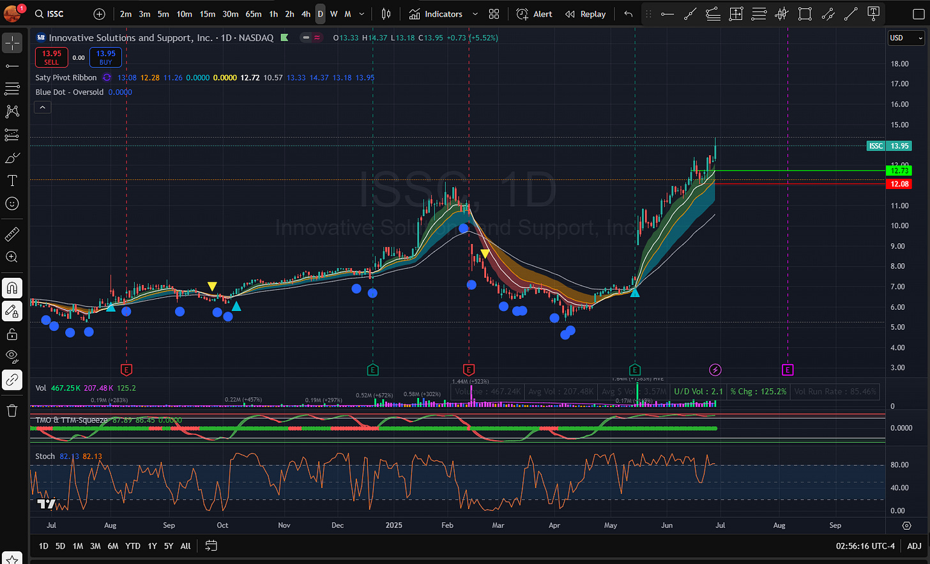
Task: Collapse the indicator legend chevron
Action: pos(42,107)
